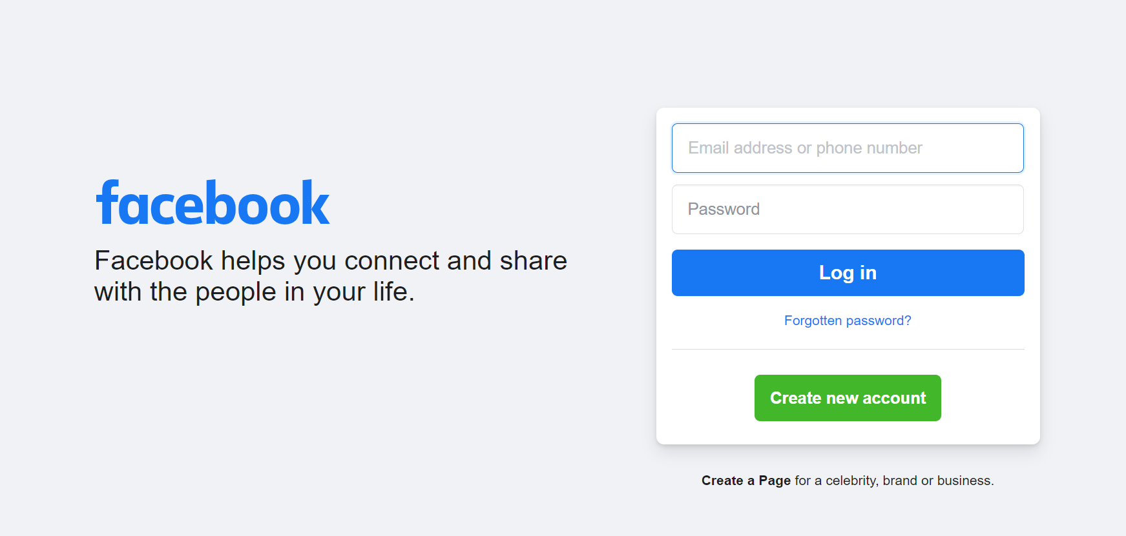The height and width of the screenshot is (536, 1126).
Task: Select the email or phone number field
Action: point(847,148)
